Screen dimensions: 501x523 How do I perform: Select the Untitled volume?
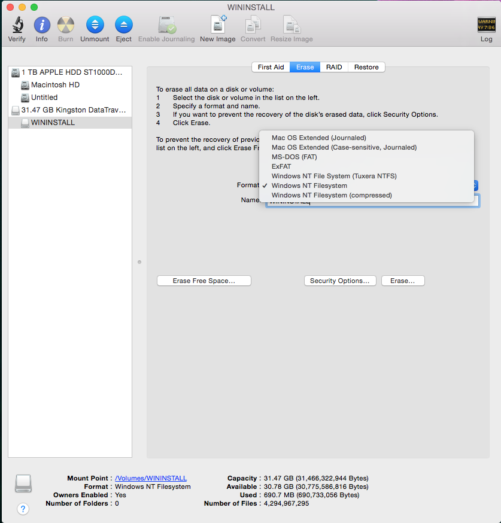pos(70,98)
